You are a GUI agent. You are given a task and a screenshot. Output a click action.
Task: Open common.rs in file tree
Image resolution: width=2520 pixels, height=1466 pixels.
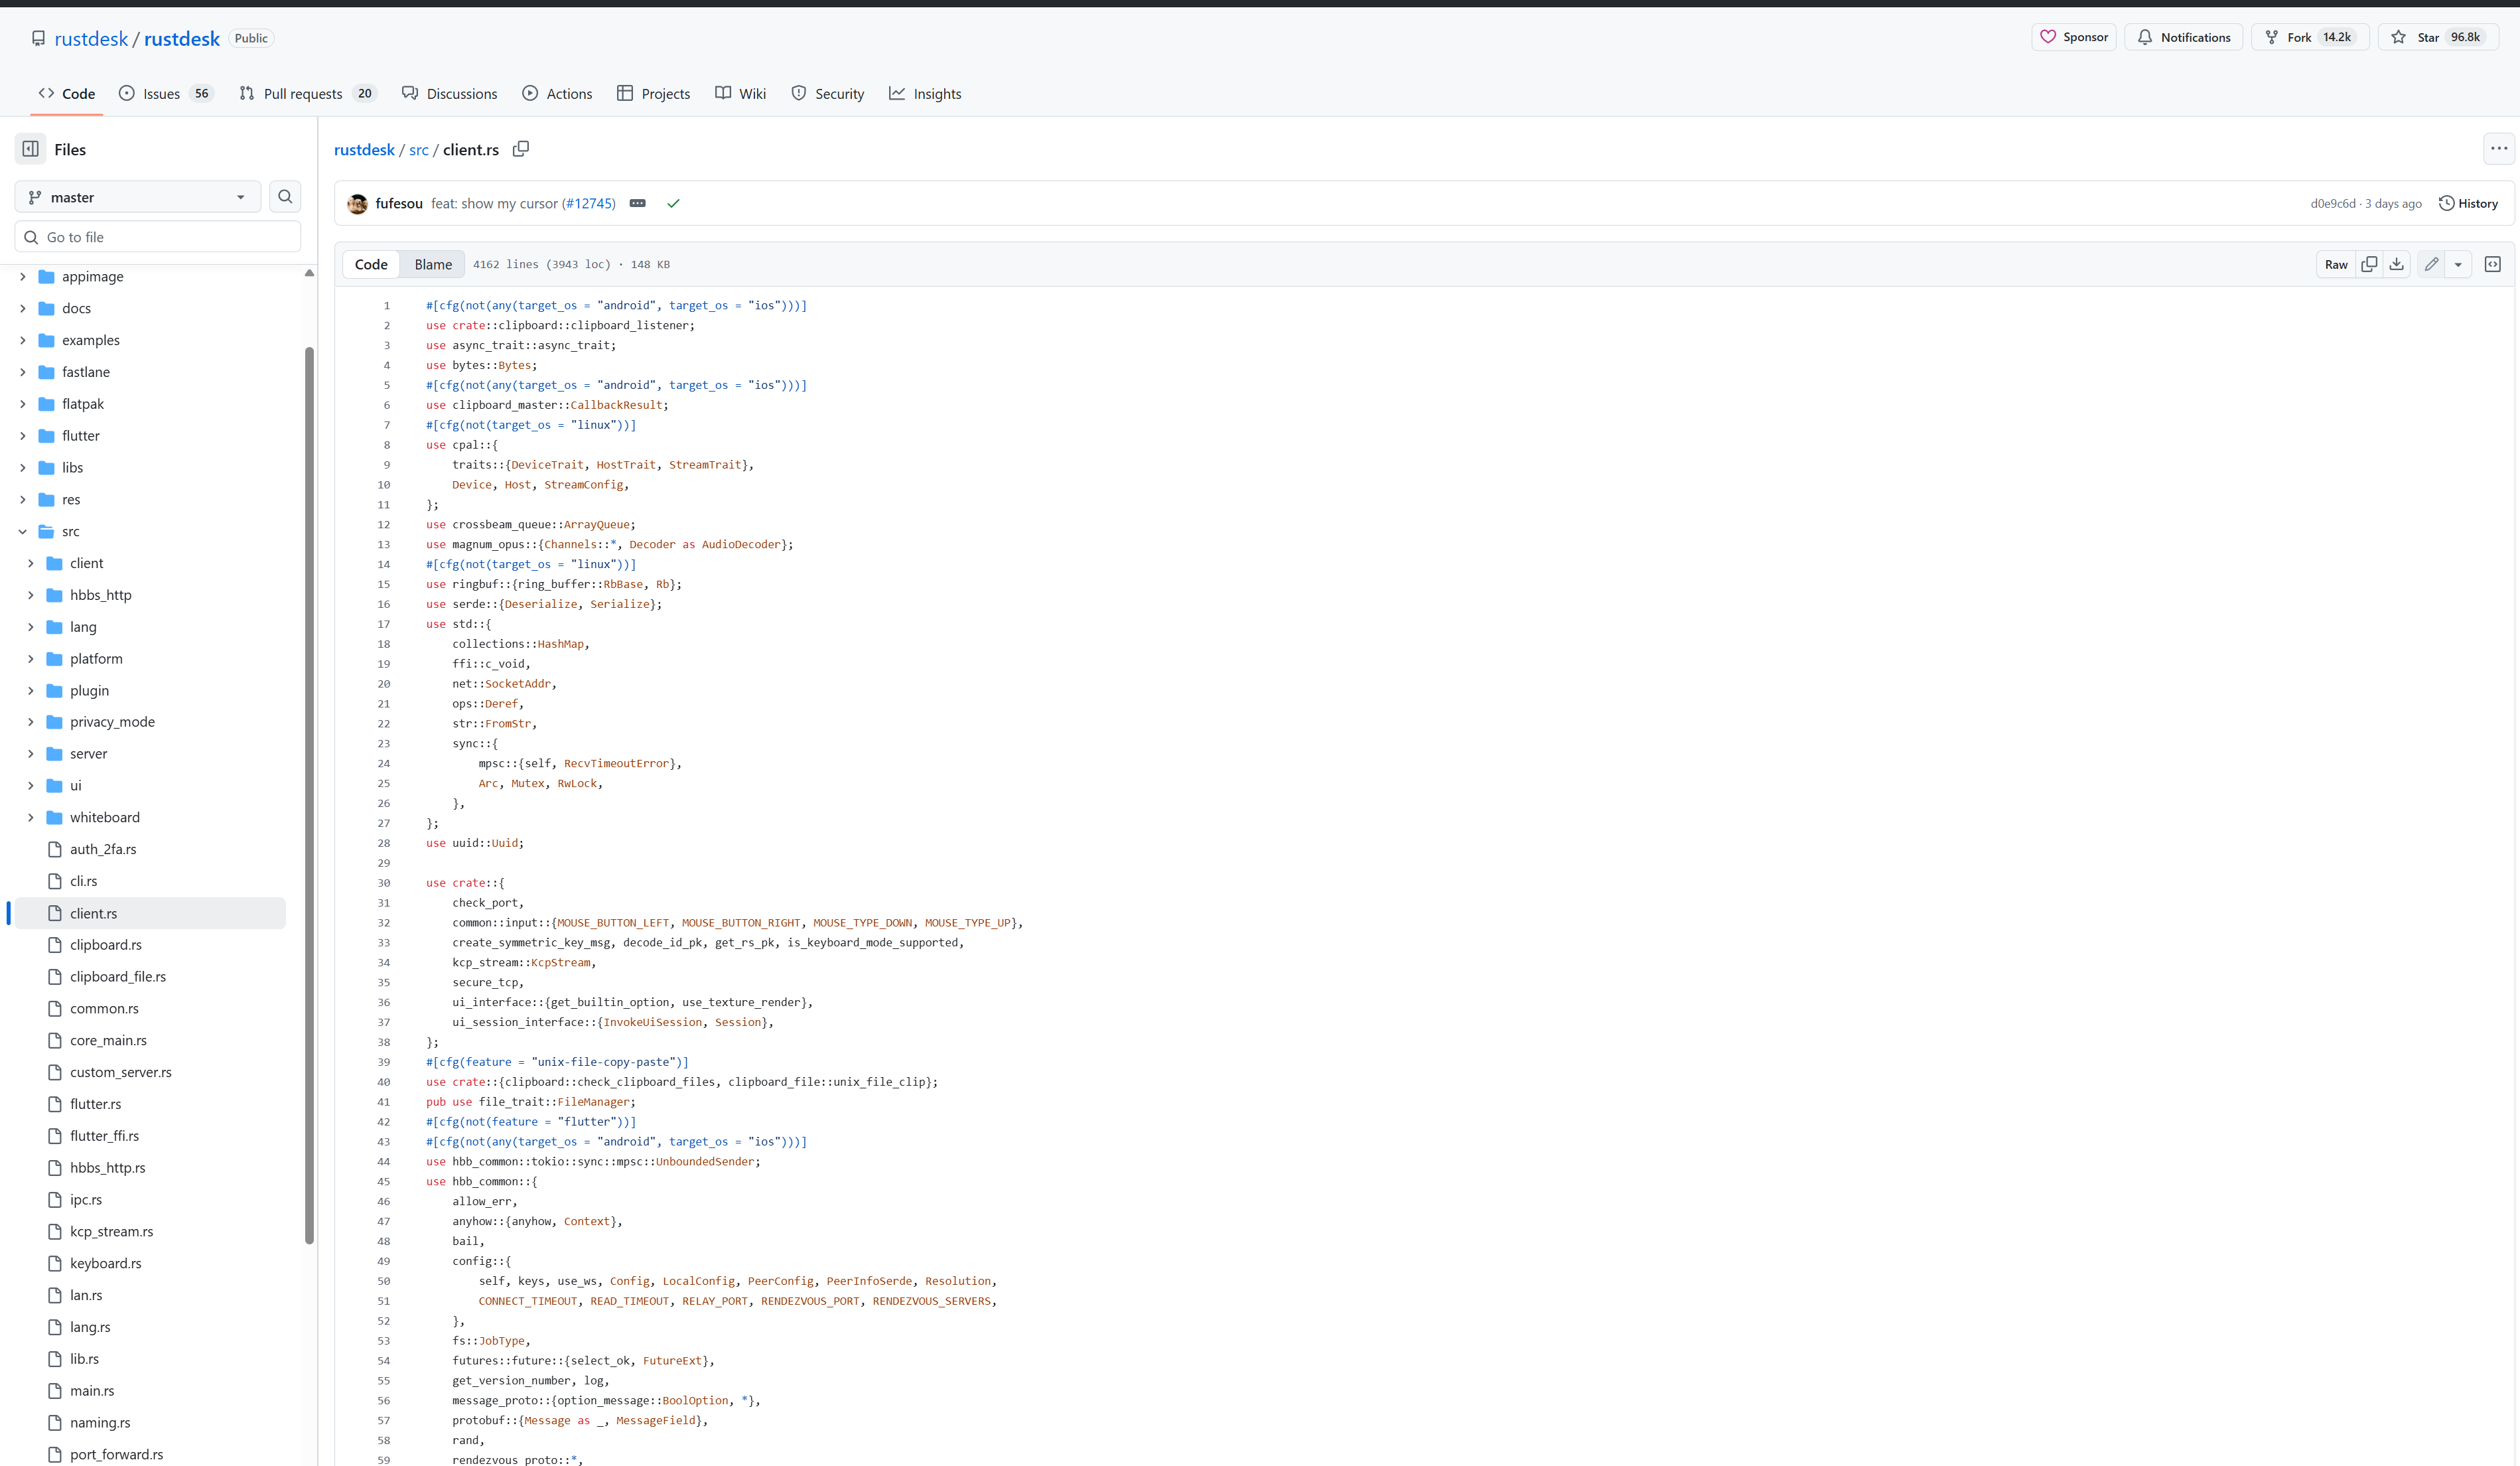(104, 1009)
